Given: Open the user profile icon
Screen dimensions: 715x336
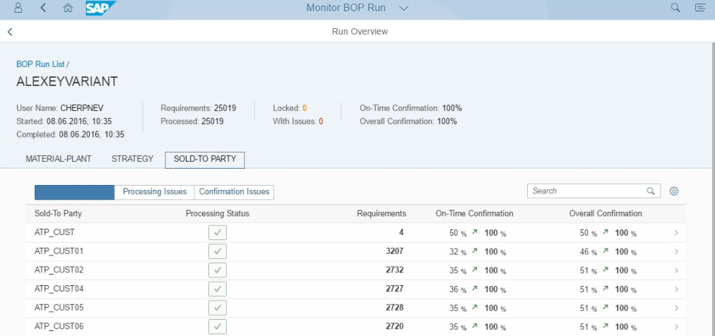Looking at the screenshot, I should point(18,8).
